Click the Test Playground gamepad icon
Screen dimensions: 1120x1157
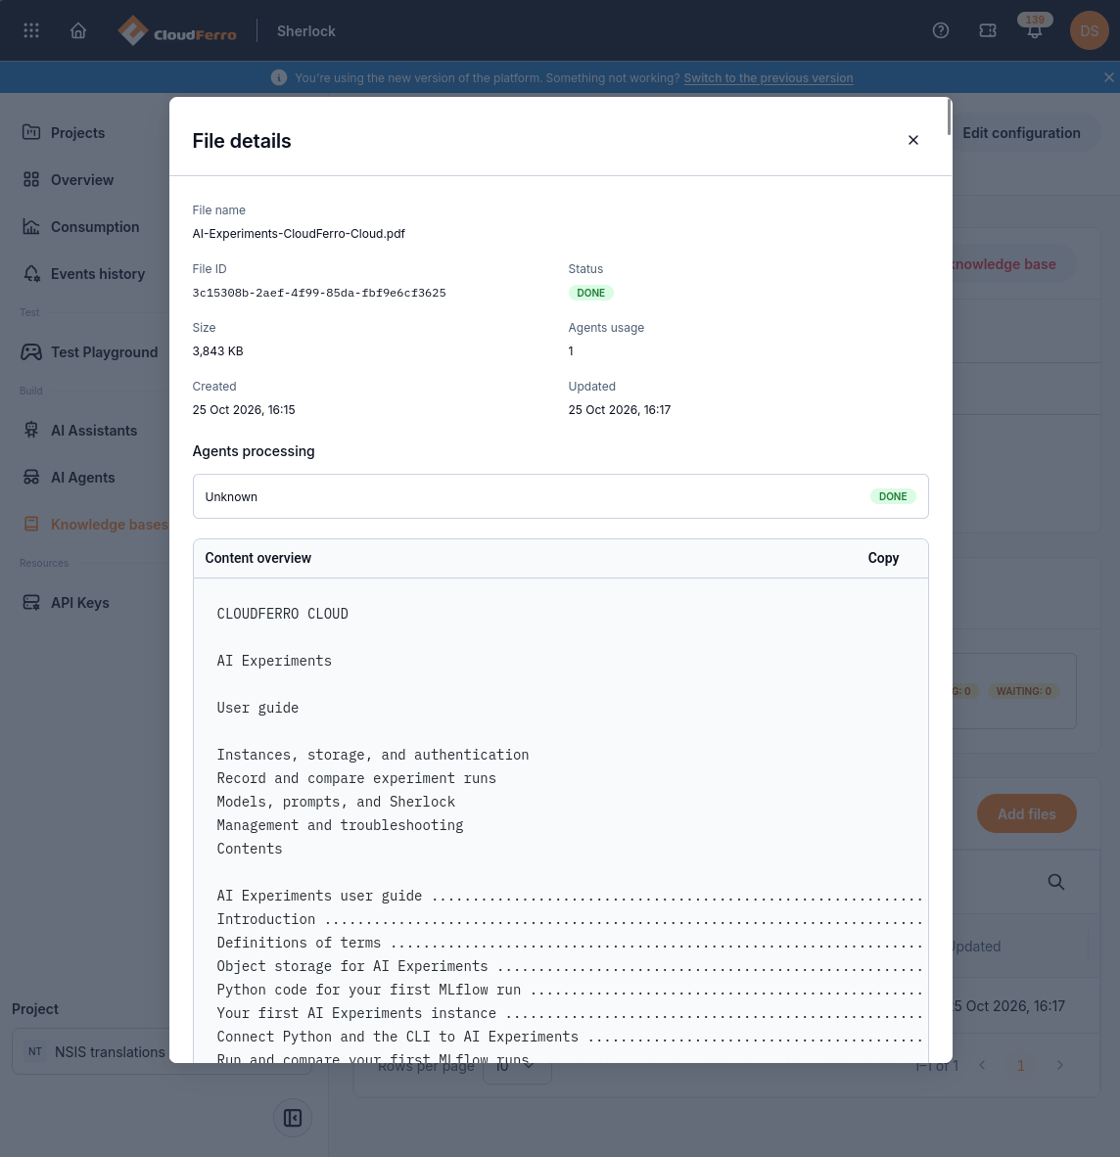[x=31, y=352]
